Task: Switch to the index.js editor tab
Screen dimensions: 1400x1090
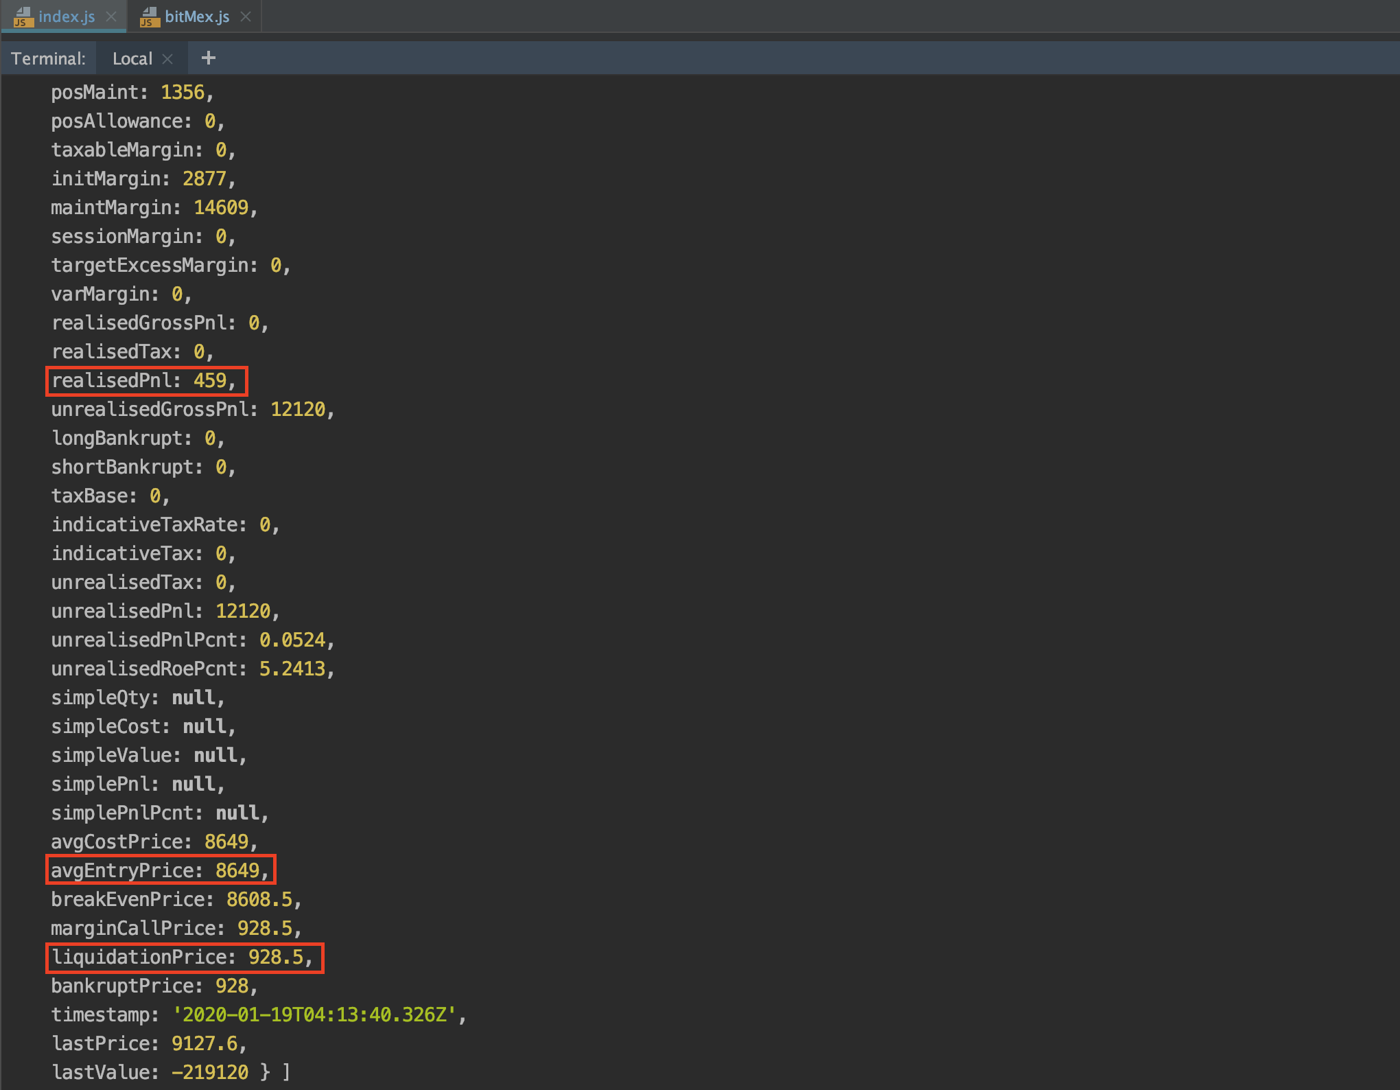Action: (x=67, y=16)
